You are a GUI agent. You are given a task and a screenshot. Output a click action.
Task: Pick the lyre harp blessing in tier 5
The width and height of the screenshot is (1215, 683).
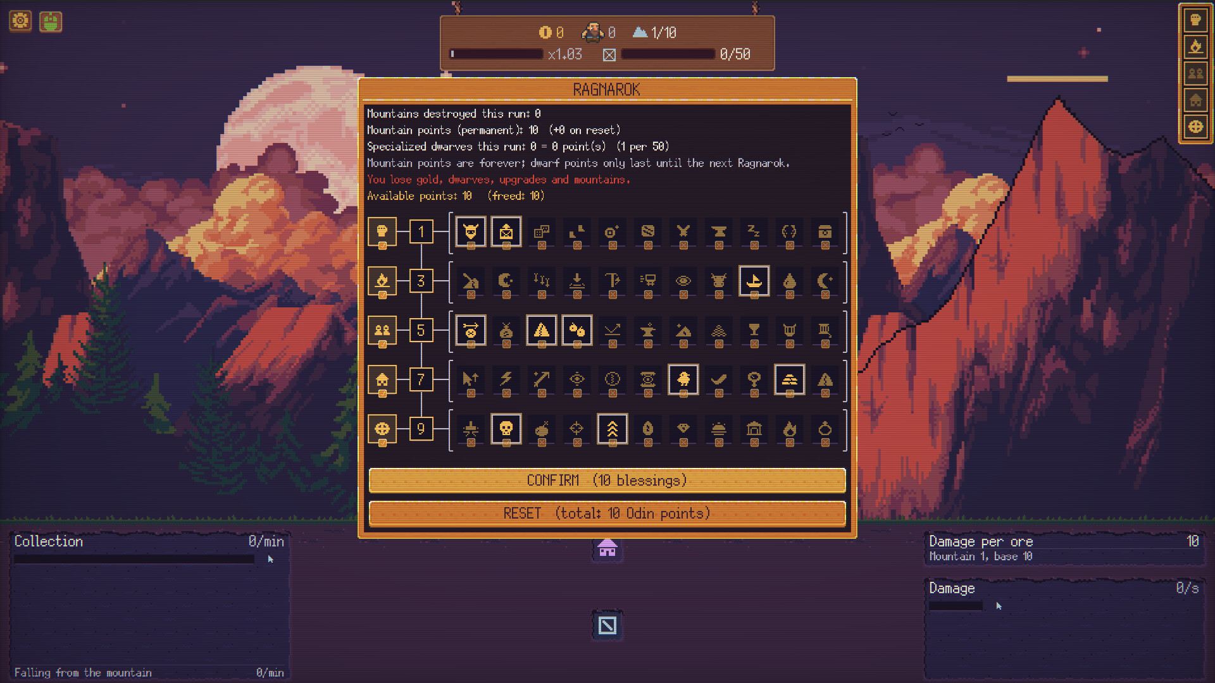[790, 330]
